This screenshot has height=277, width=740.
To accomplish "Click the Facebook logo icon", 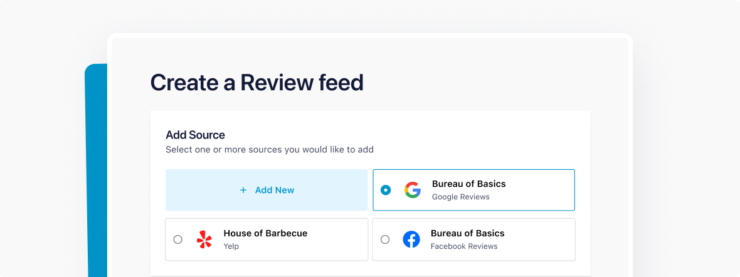I will (x=411, y=239).
